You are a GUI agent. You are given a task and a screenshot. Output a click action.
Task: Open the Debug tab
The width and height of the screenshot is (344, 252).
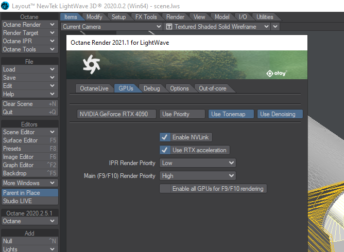pyautogui.click(x=151, y=88)
